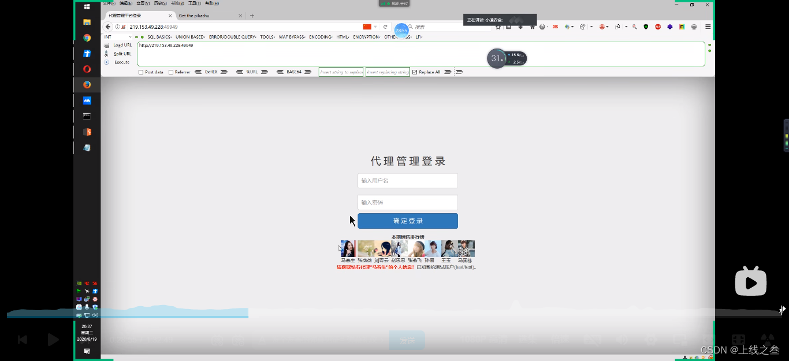Image resolution: width=789 pixels, height=361 pixels.
Task: Expand the ENCODING menu
Action: pyautogui.click(x=321, y=37)
